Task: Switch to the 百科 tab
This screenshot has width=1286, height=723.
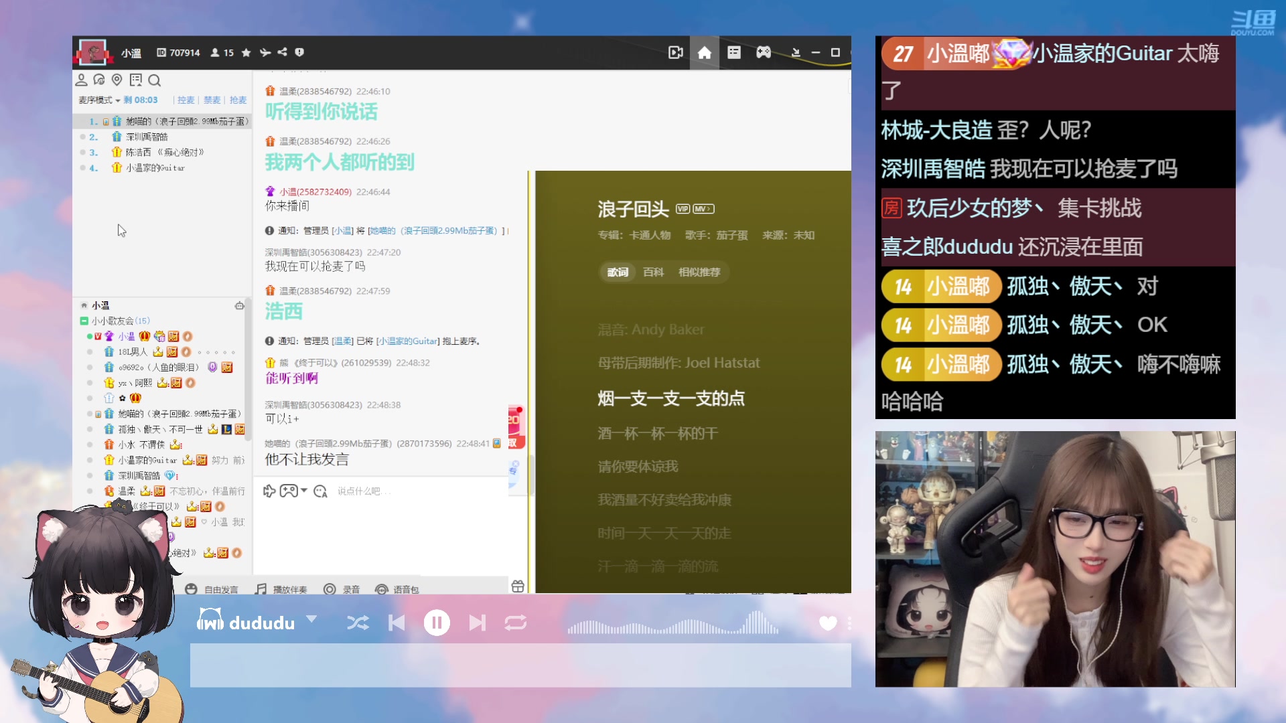Action: pos(653,272)
